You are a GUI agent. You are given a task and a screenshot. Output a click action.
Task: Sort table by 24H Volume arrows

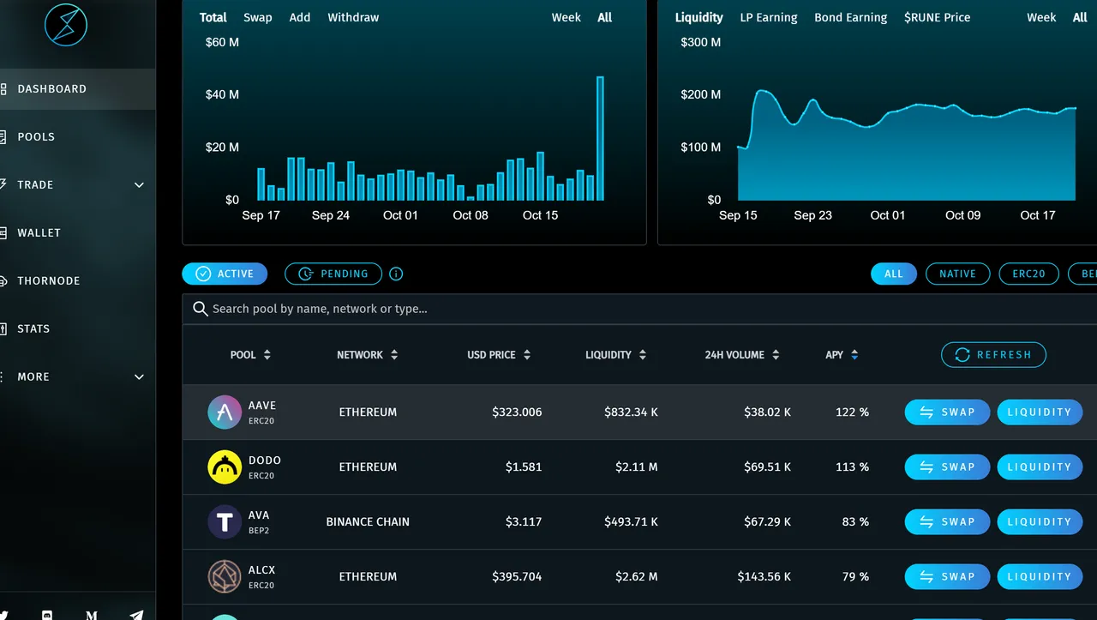776,355
